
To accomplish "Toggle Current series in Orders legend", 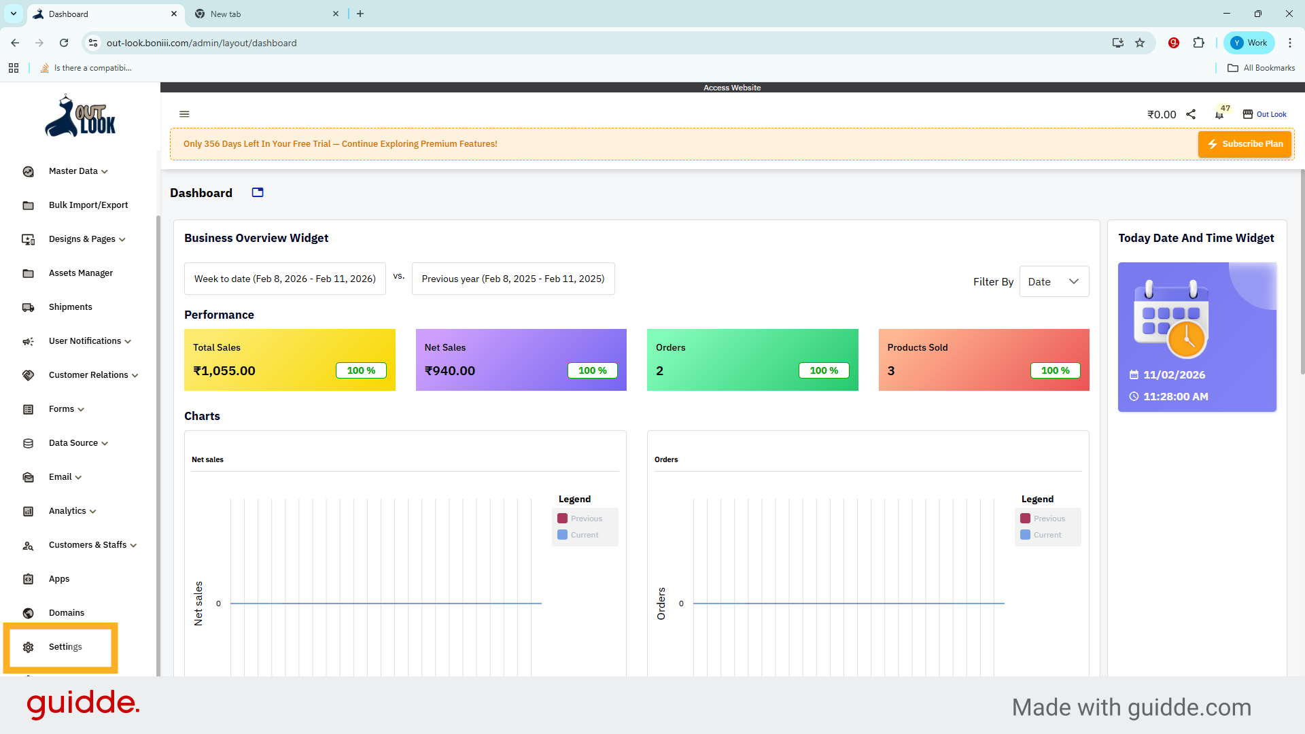I will pos(1041,535).
